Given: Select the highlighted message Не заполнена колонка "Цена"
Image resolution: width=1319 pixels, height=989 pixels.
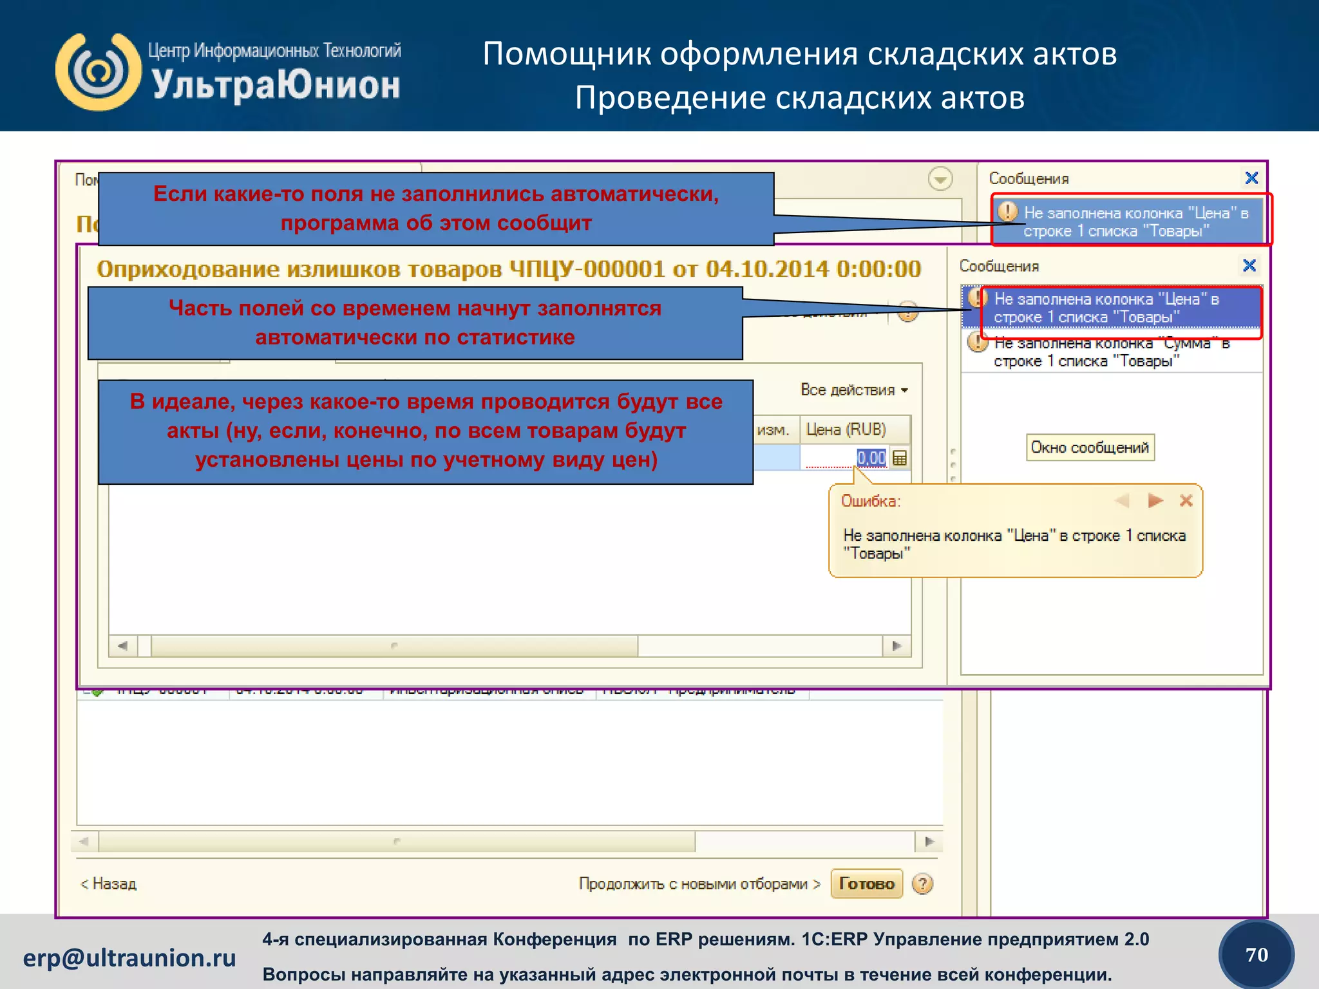Looking at the screenshot, I should [x=1112, y=308].
